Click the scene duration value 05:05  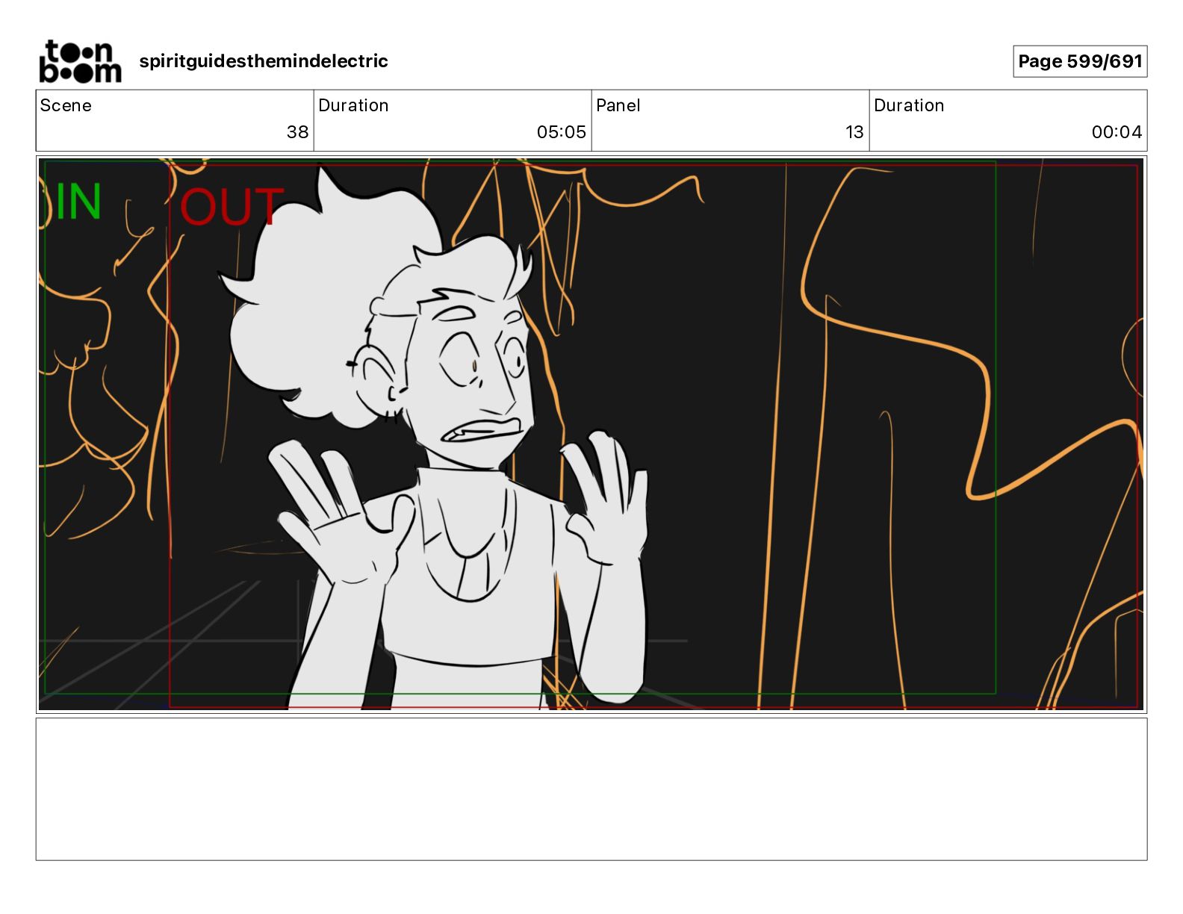[x=562, y=132]
